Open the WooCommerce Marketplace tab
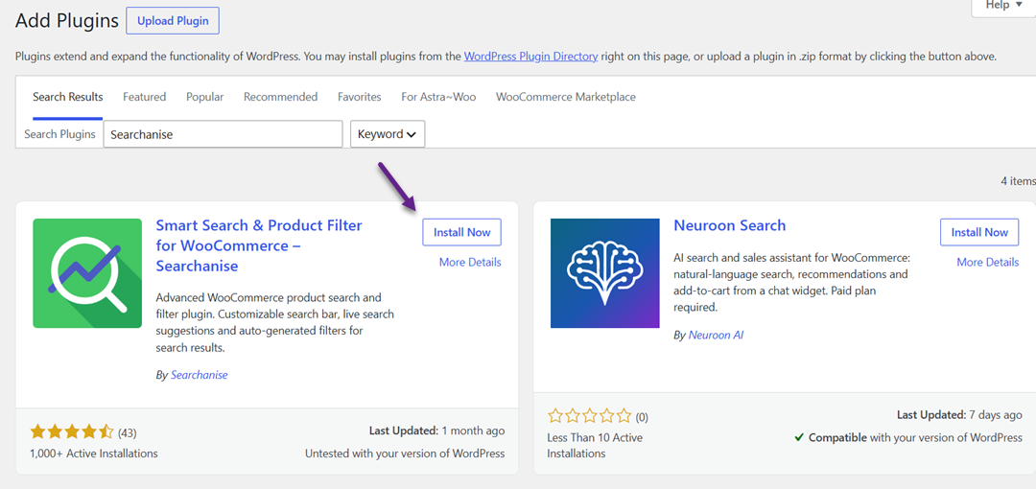 (x=566, y=97)
